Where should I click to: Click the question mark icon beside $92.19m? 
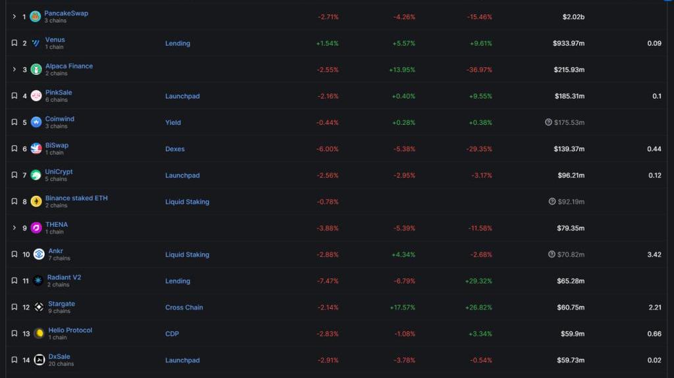click(552, 201)
